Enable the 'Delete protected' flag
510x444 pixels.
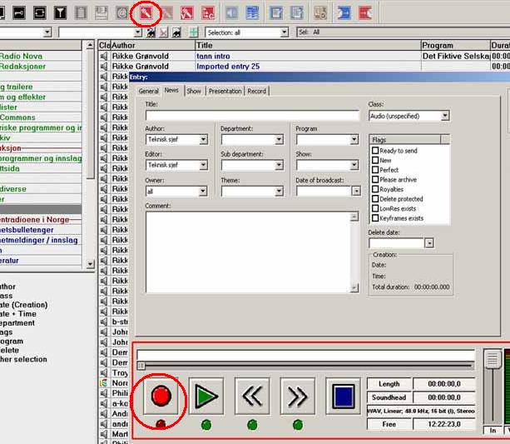[x=375, y=199]
